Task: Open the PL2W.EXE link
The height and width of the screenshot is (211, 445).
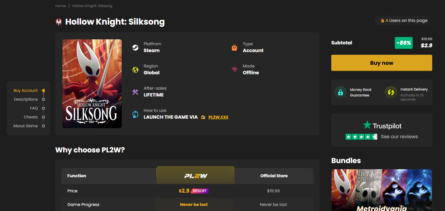Action: tap(218, 117)
